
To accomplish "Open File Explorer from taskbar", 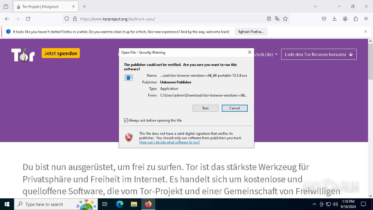I will [134, 204].
